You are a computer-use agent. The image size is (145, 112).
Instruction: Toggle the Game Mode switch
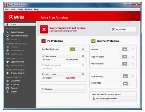click(125, 84)
